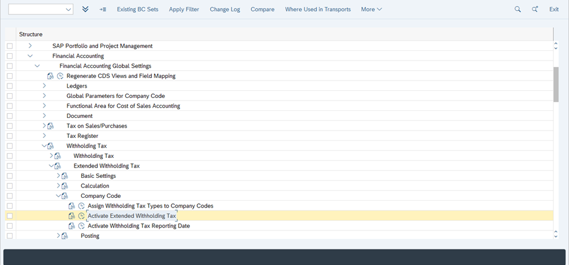Click the search magnifier icon

pyautogui.click(x=518, y=10)
